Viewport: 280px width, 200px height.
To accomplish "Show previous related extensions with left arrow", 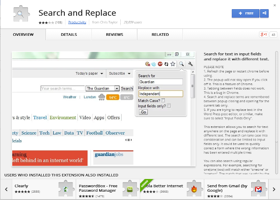I will (6, 190).
